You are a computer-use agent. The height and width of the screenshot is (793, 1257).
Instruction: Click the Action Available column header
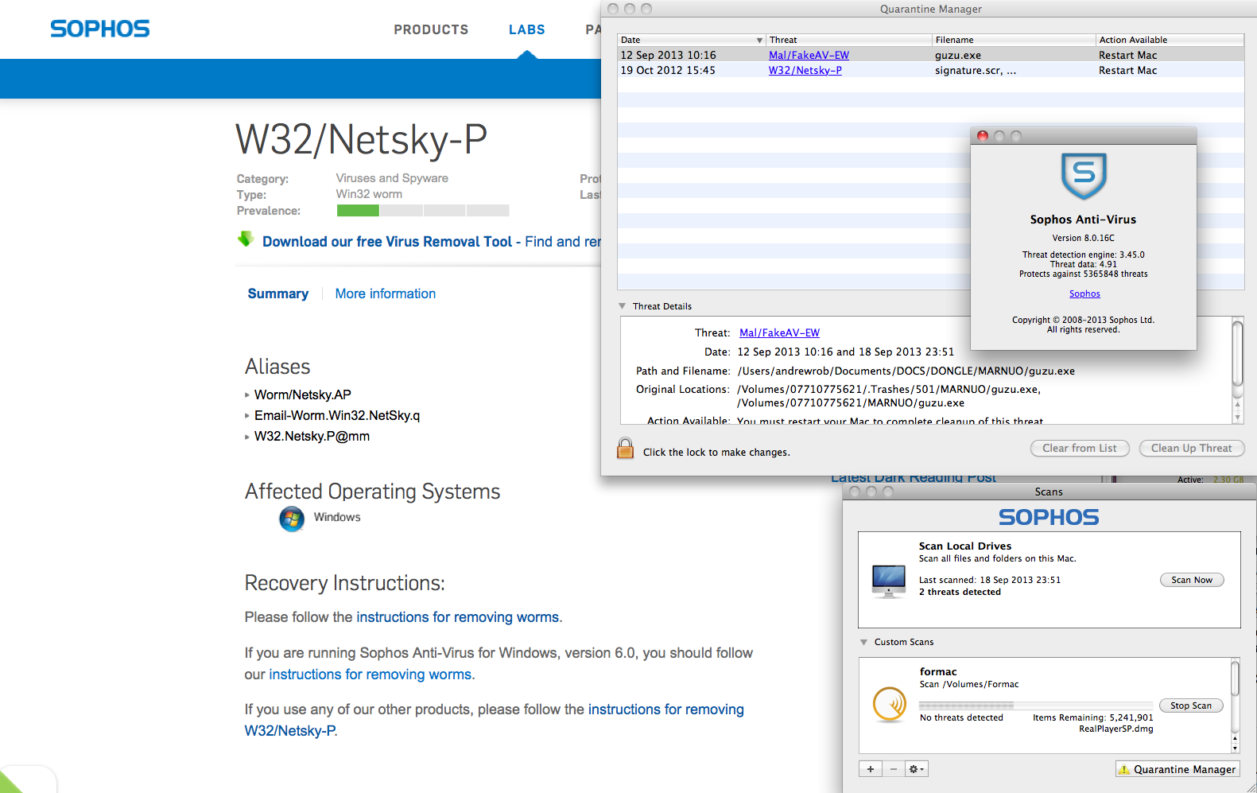pyautogui.click(x=1170, y=40)
